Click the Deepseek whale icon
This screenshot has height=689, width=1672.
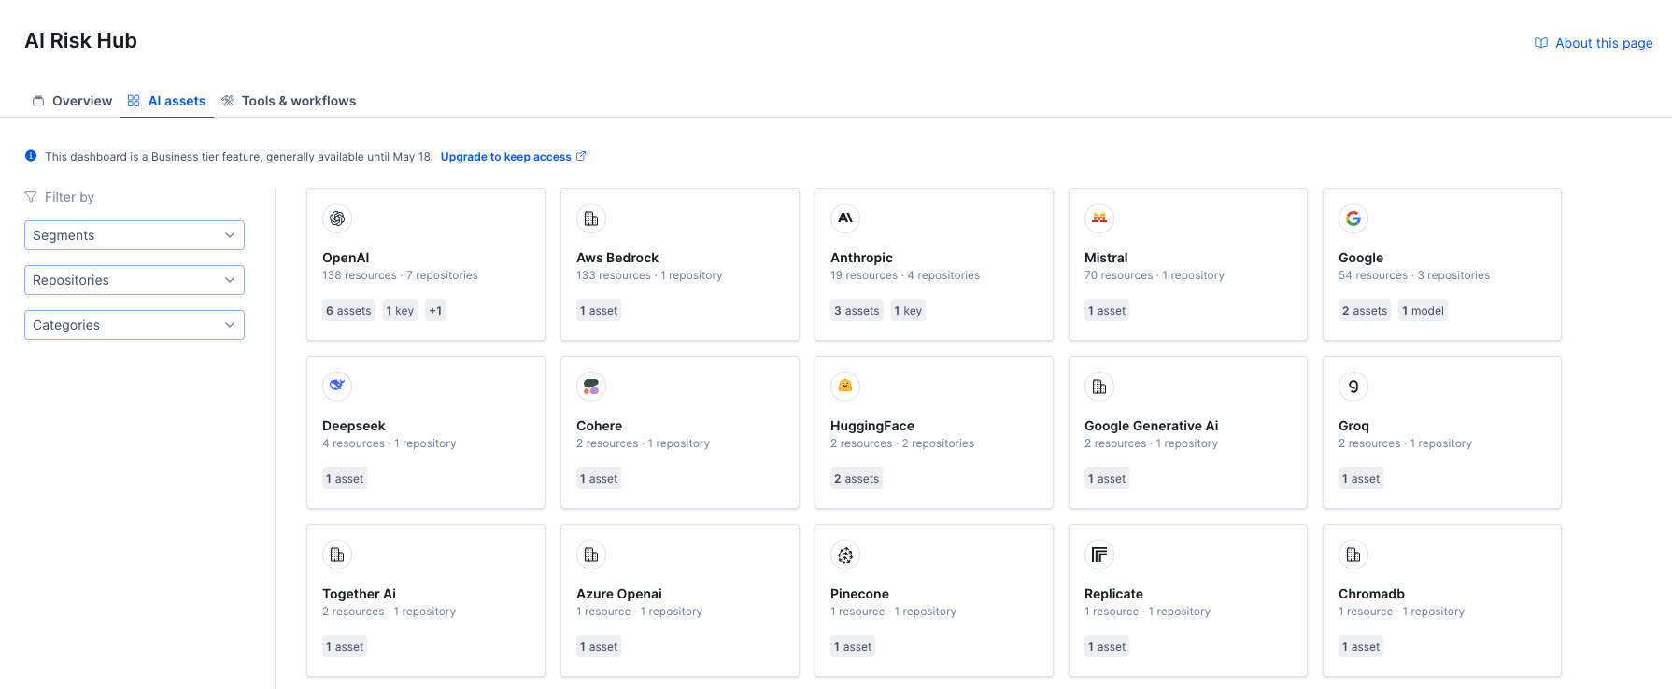337,387
